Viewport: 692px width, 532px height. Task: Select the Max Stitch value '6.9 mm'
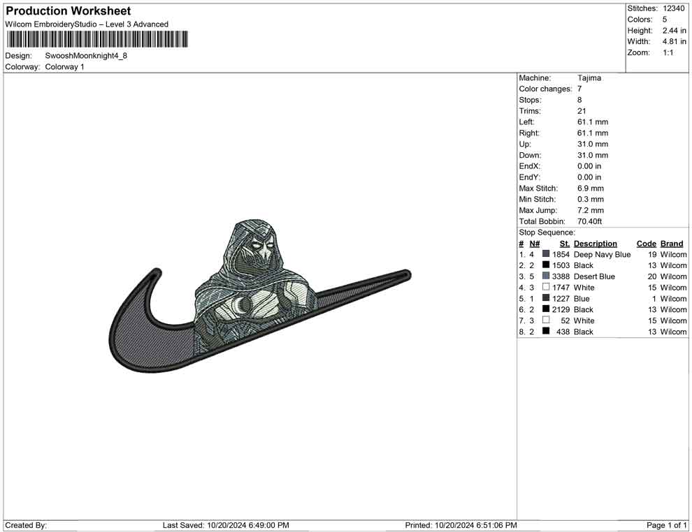(591, 189)
